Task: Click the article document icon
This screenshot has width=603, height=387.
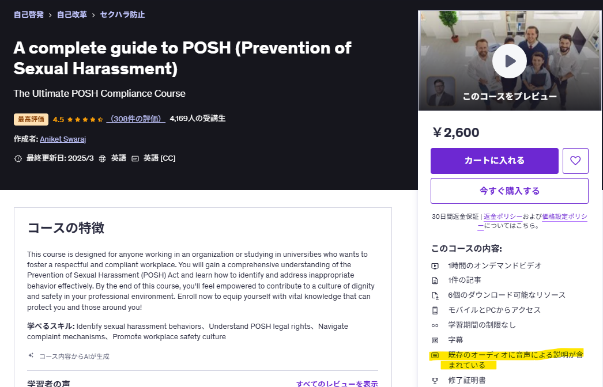Action: pyautogui.click(x=435, y=280)
